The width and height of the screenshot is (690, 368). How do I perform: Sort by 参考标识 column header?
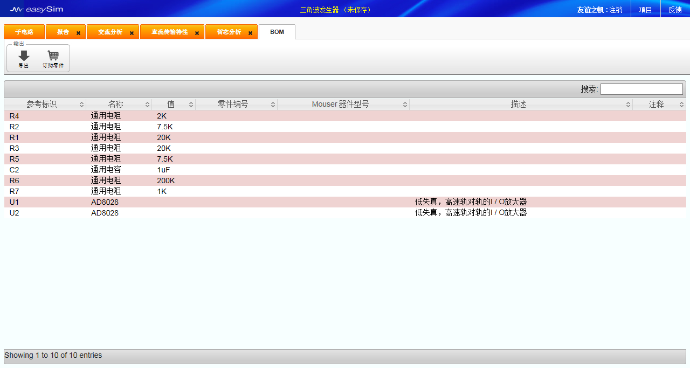(45, 104)
